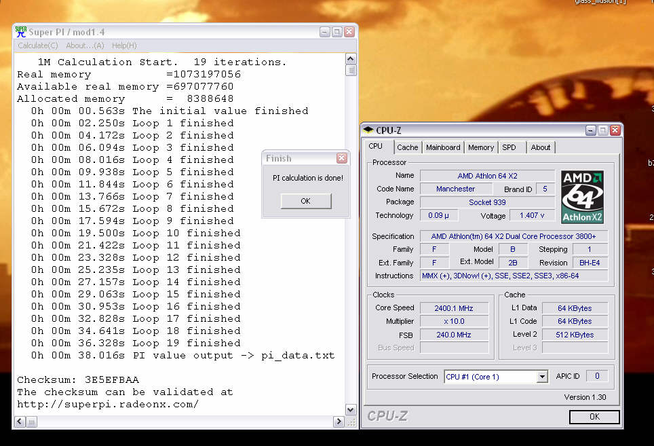
Task: Click the Model value B
Action: (513, 250)
